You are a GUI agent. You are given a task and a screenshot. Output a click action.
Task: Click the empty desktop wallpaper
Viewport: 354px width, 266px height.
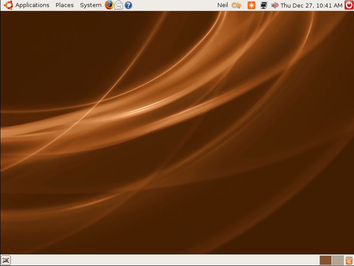(x=177, y=133)
